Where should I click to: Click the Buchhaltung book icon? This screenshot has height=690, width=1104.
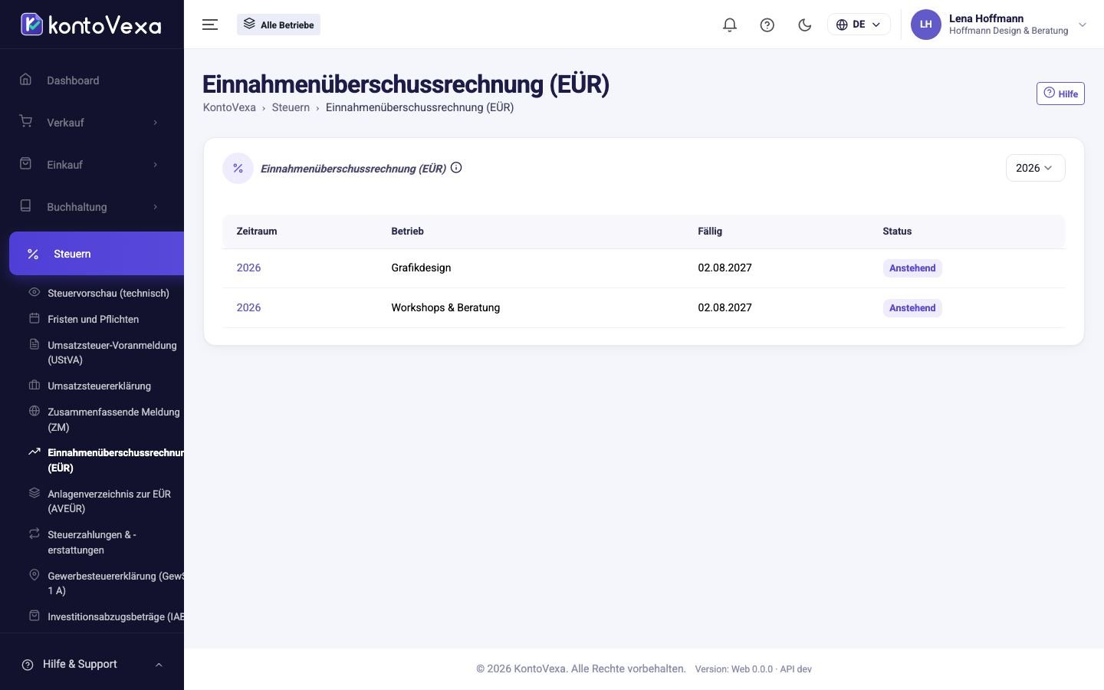[25, 206]
